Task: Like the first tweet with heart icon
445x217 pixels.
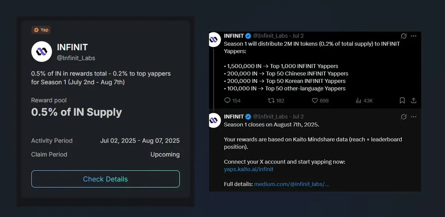Action: tap(315, 101)
